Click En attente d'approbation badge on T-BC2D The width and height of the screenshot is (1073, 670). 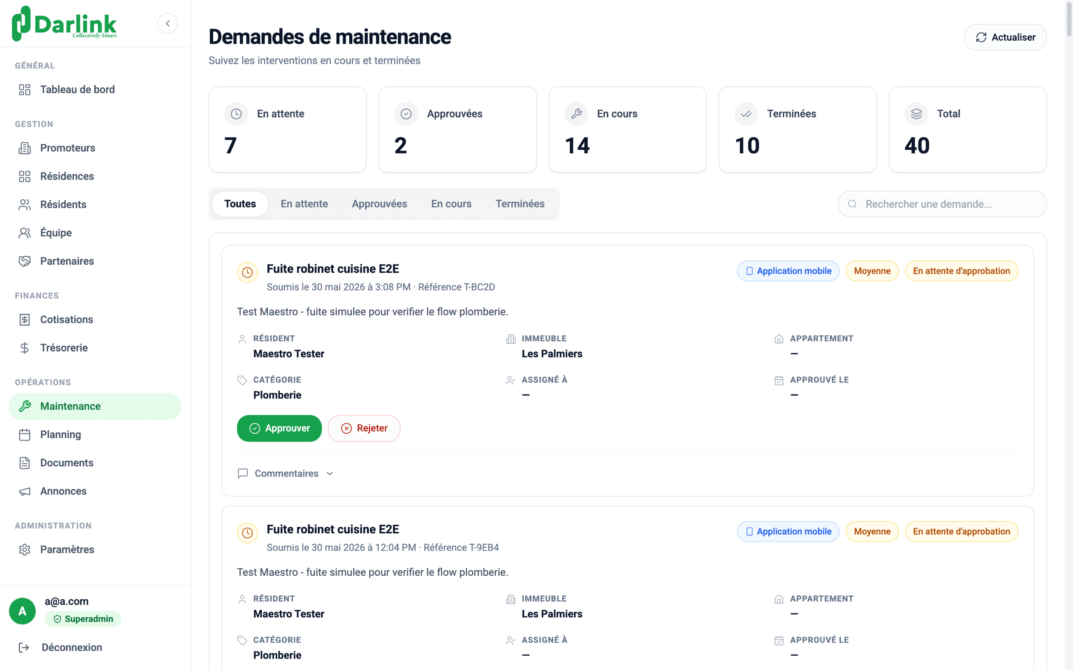click(961, 271)
